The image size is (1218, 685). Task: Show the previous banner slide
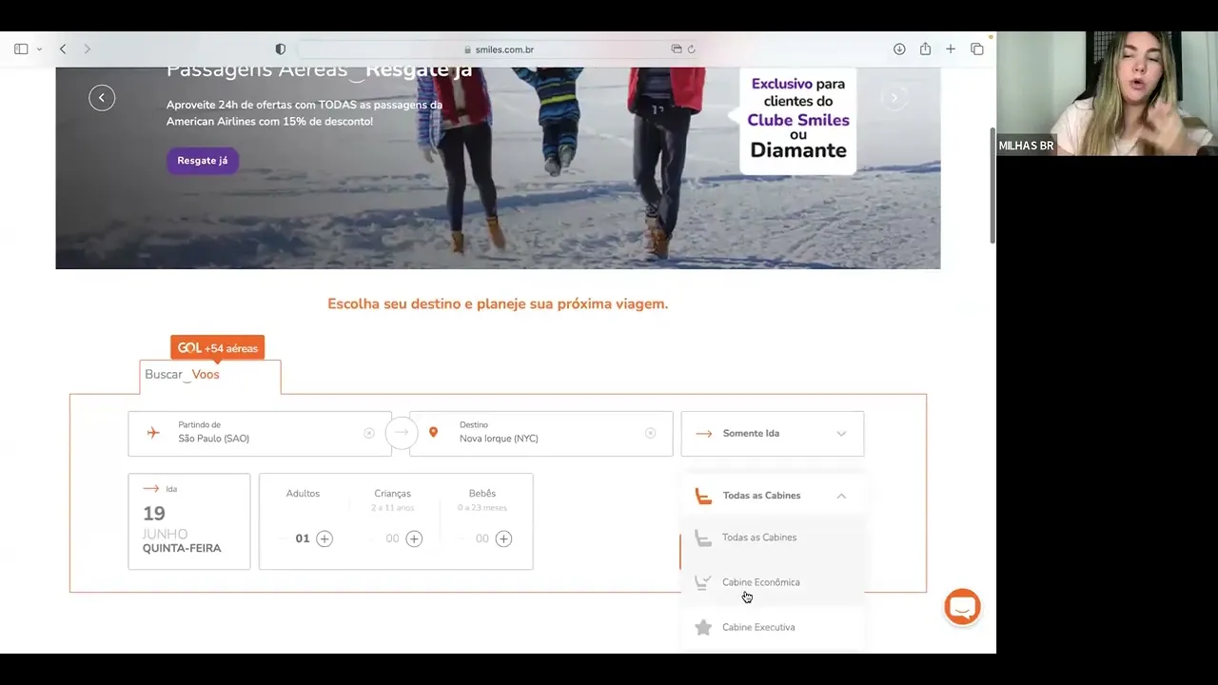[x=102, y=98]
